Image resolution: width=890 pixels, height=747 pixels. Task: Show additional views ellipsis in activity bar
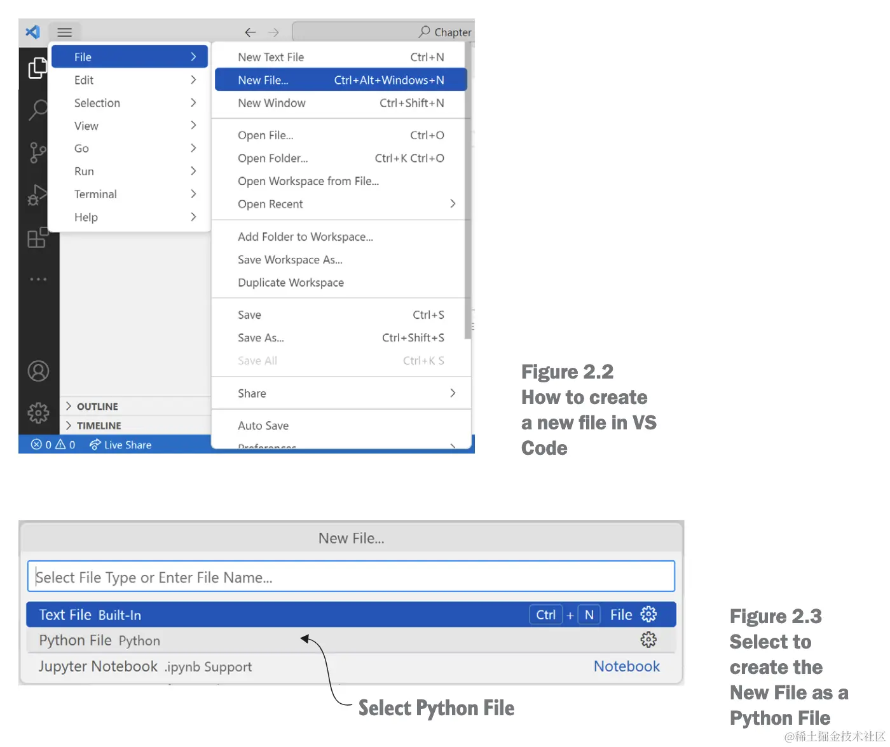(x=38, y=279)
